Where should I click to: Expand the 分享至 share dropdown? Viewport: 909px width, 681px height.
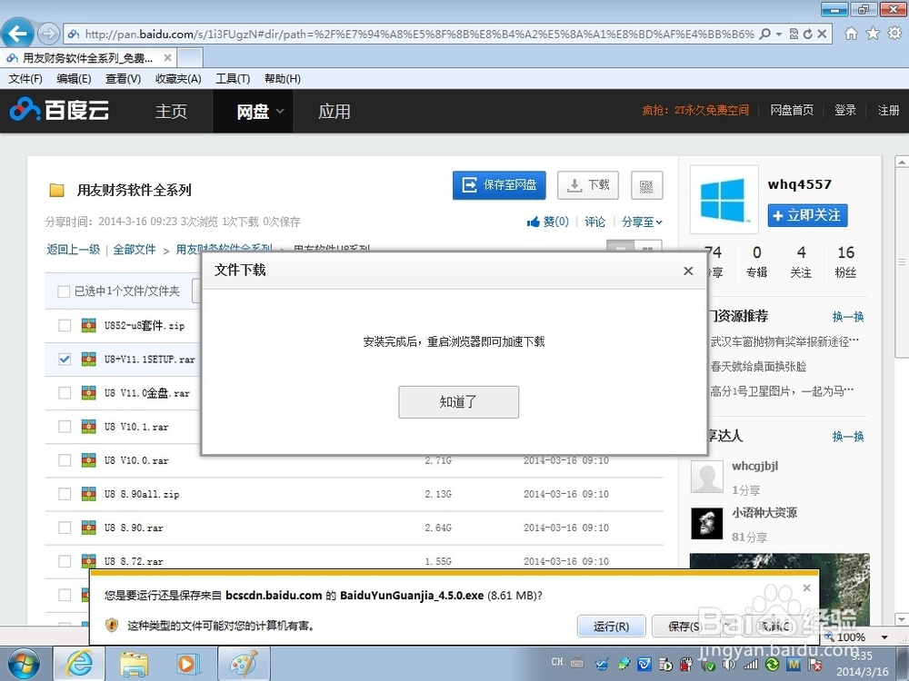coord(642,222)
